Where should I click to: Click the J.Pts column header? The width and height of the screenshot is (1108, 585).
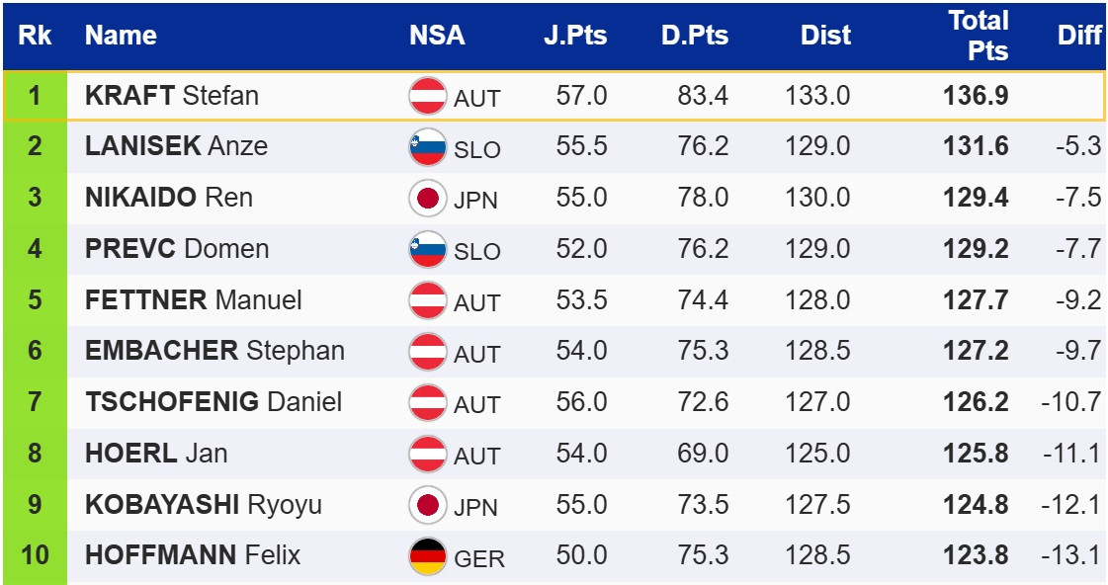(575, 36)
